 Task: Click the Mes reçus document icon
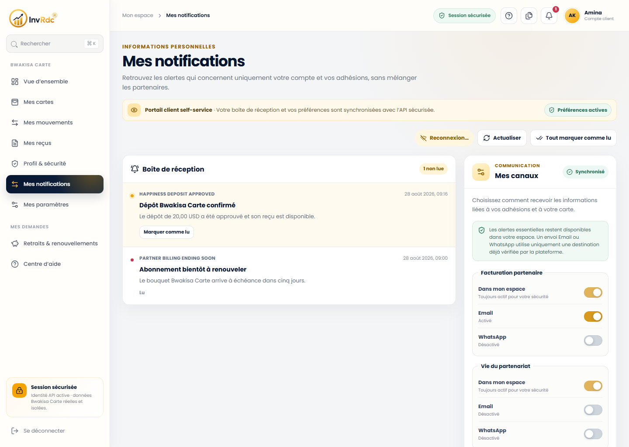click(15, 143)
